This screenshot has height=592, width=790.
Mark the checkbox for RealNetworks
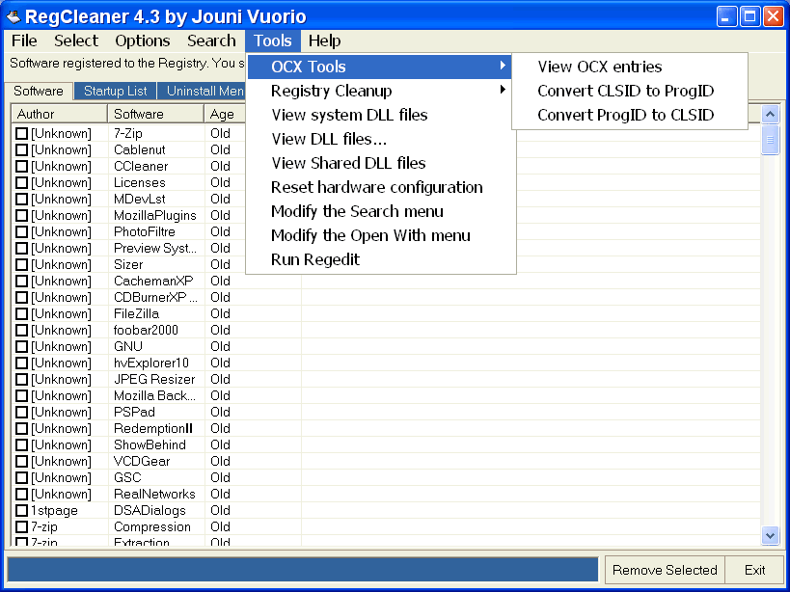pos(21,495)
